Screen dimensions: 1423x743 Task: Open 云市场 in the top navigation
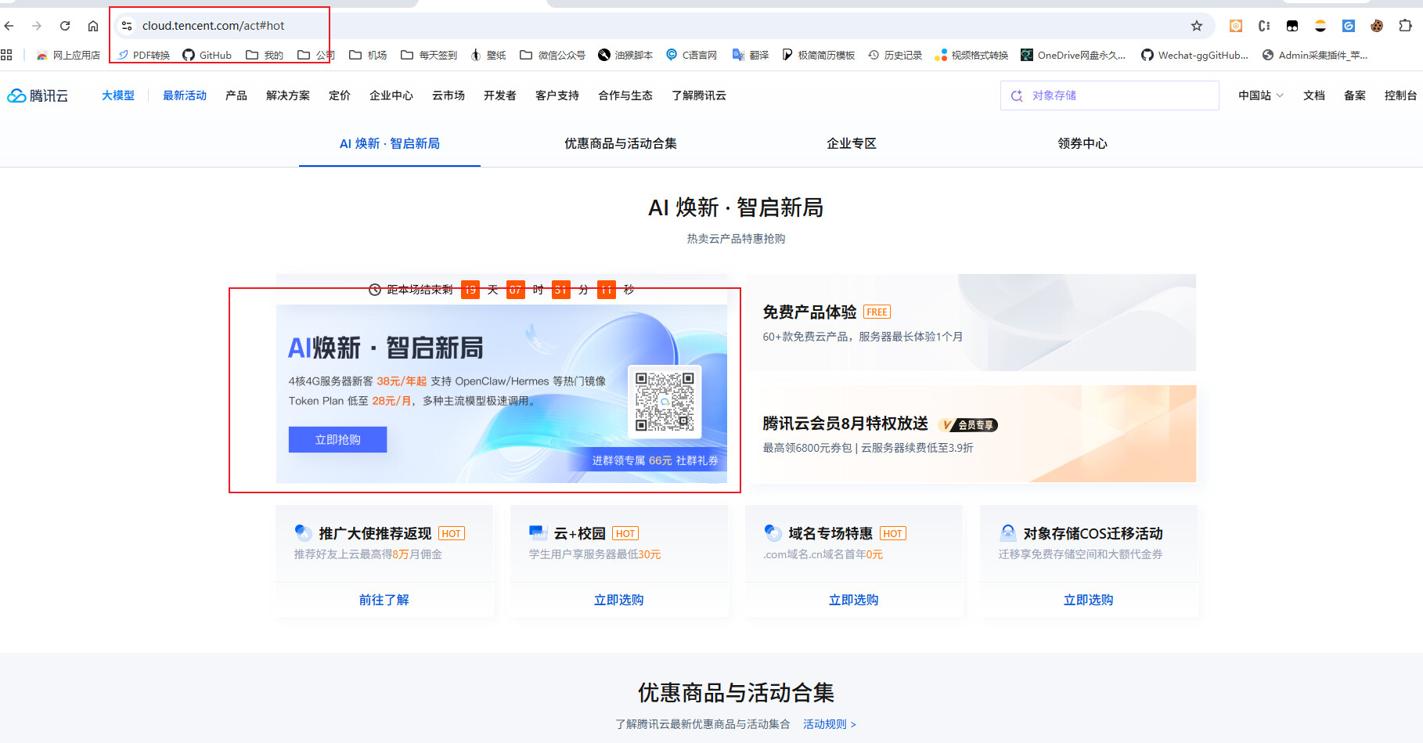coord(449,96)
